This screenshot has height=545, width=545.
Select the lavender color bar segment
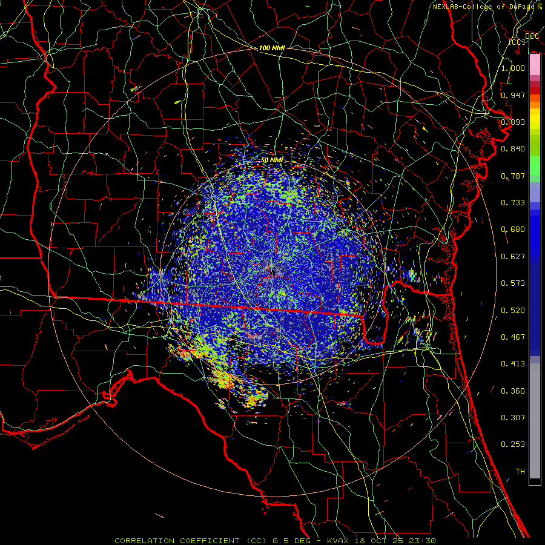click(535, 192)
